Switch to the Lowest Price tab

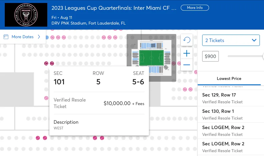[x=229, y=78]
